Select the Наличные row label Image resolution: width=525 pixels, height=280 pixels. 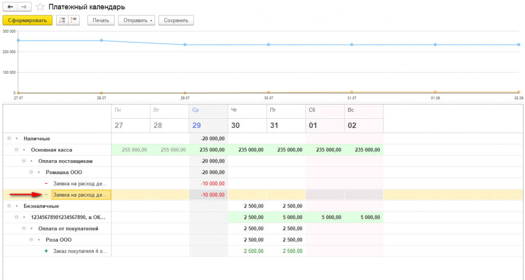[x=37, y=138]
